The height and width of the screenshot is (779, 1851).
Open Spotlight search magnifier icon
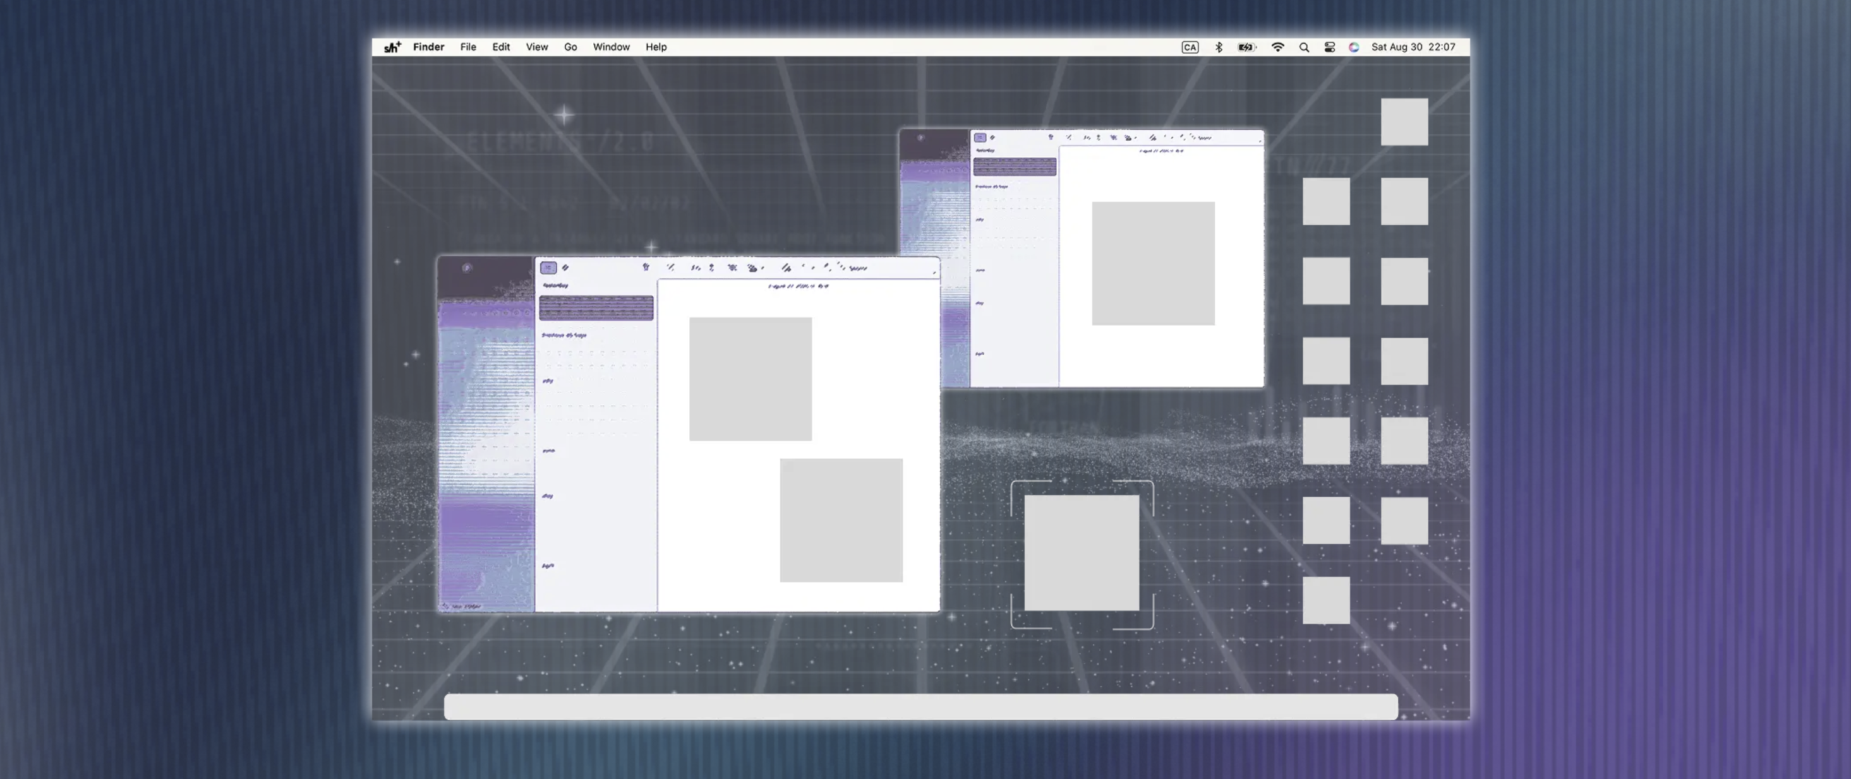click(x=1304, y=47)
